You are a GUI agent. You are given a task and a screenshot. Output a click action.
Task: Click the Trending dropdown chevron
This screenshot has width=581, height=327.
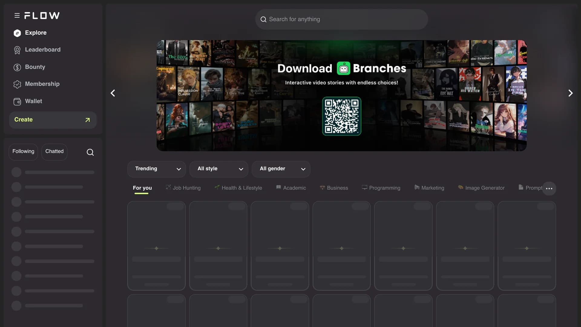(x=179, y=169)
